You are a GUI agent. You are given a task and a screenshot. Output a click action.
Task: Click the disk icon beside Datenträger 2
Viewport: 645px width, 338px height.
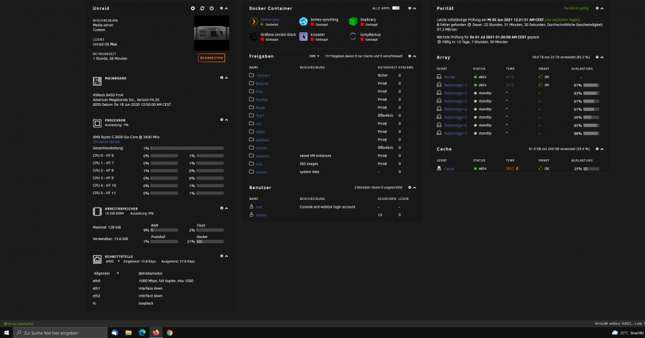coord(439,93)
